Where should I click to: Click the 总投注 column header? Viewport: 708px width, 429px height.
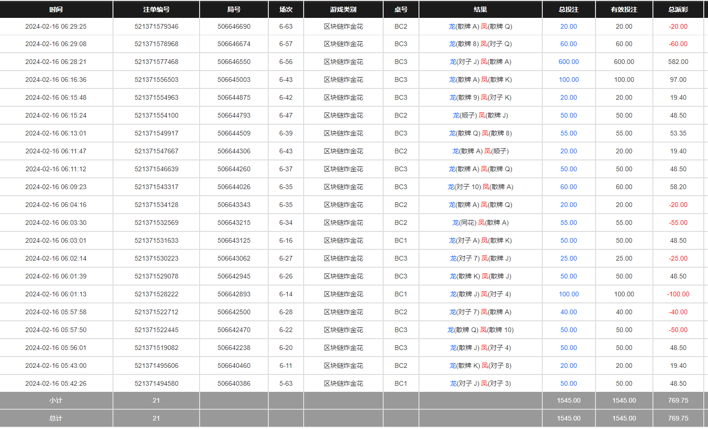pos(569,9)
